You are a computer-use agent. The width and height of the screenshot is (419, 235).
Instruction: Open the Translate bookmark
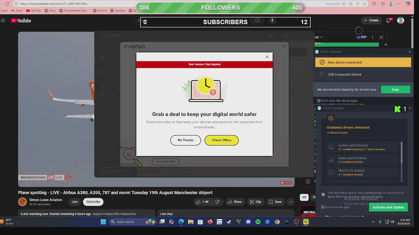point(118,10)
